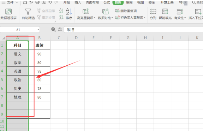203x131 pixels.
Task: Switch to the 开始 tab
Action: tap(66, 2)
